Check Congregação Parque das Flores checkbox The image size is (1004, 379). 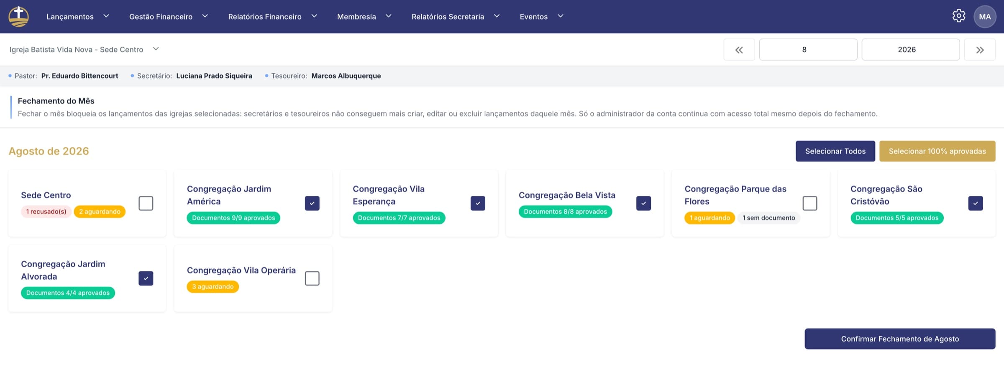(x=810, y=203)
